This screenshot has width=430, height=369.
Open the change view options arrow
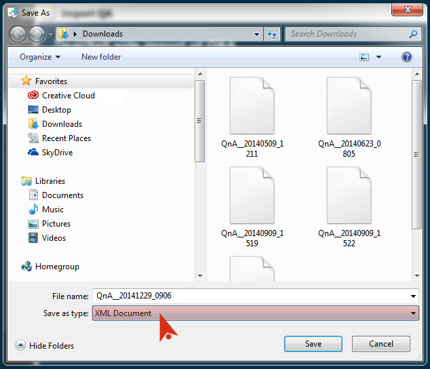pos(378,57)
